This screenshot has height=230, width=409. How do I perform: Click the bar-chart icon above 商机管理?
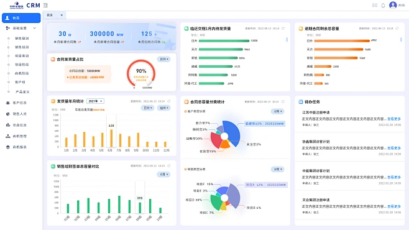tap(8, 125)
